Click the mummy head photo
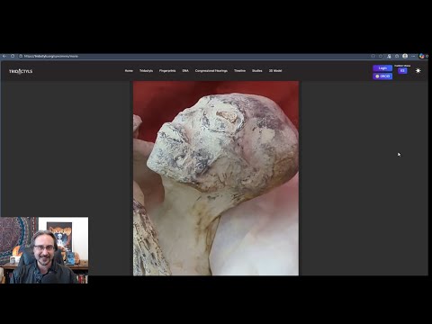The image size is (432, 324). 216,178
